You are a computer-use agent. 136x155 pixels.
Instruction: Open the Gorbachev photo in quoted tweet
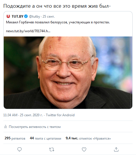tap(68, 73)
